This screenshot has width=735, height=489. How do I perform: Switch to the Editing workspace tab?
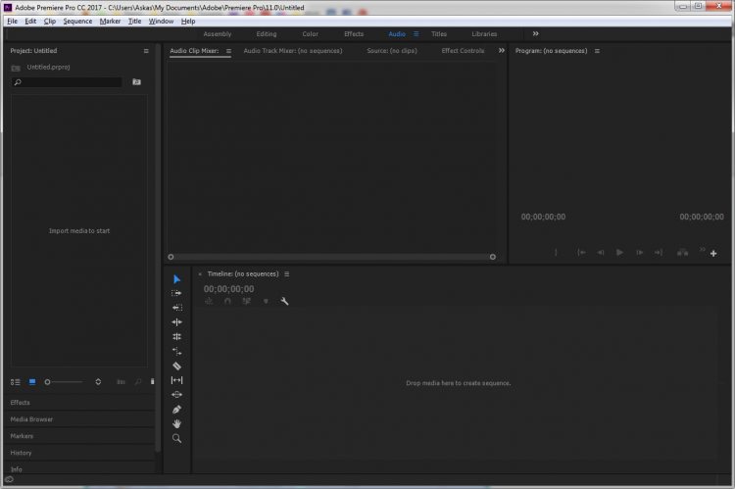click(267, 33)
